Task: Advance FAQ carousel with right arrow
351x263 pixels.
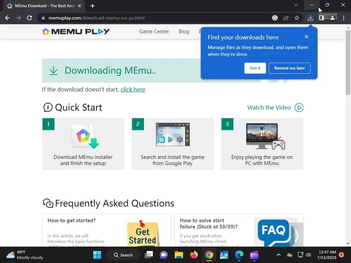Action: pos(296,235)
